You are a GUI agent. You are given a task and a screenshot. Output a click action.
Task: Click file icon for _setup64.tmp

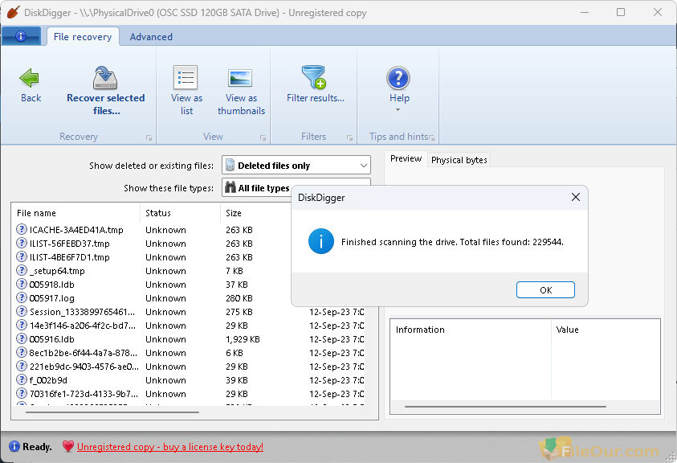(22, 270)
